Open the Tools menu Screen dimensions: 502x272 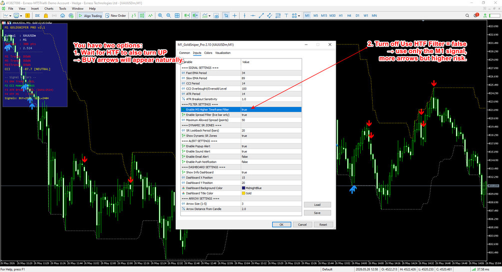point(62,8)
